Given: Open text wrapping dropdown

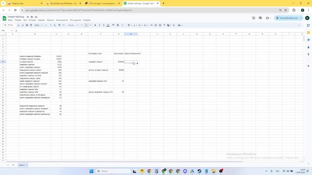Looking at the screenshot, I should coord(140,25).
